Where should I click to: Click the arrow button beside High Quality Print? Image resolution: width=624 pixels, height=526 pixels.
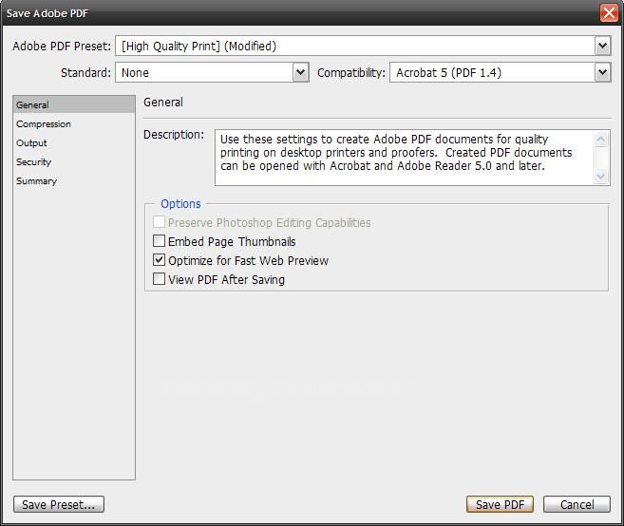(x=603, y=47)
